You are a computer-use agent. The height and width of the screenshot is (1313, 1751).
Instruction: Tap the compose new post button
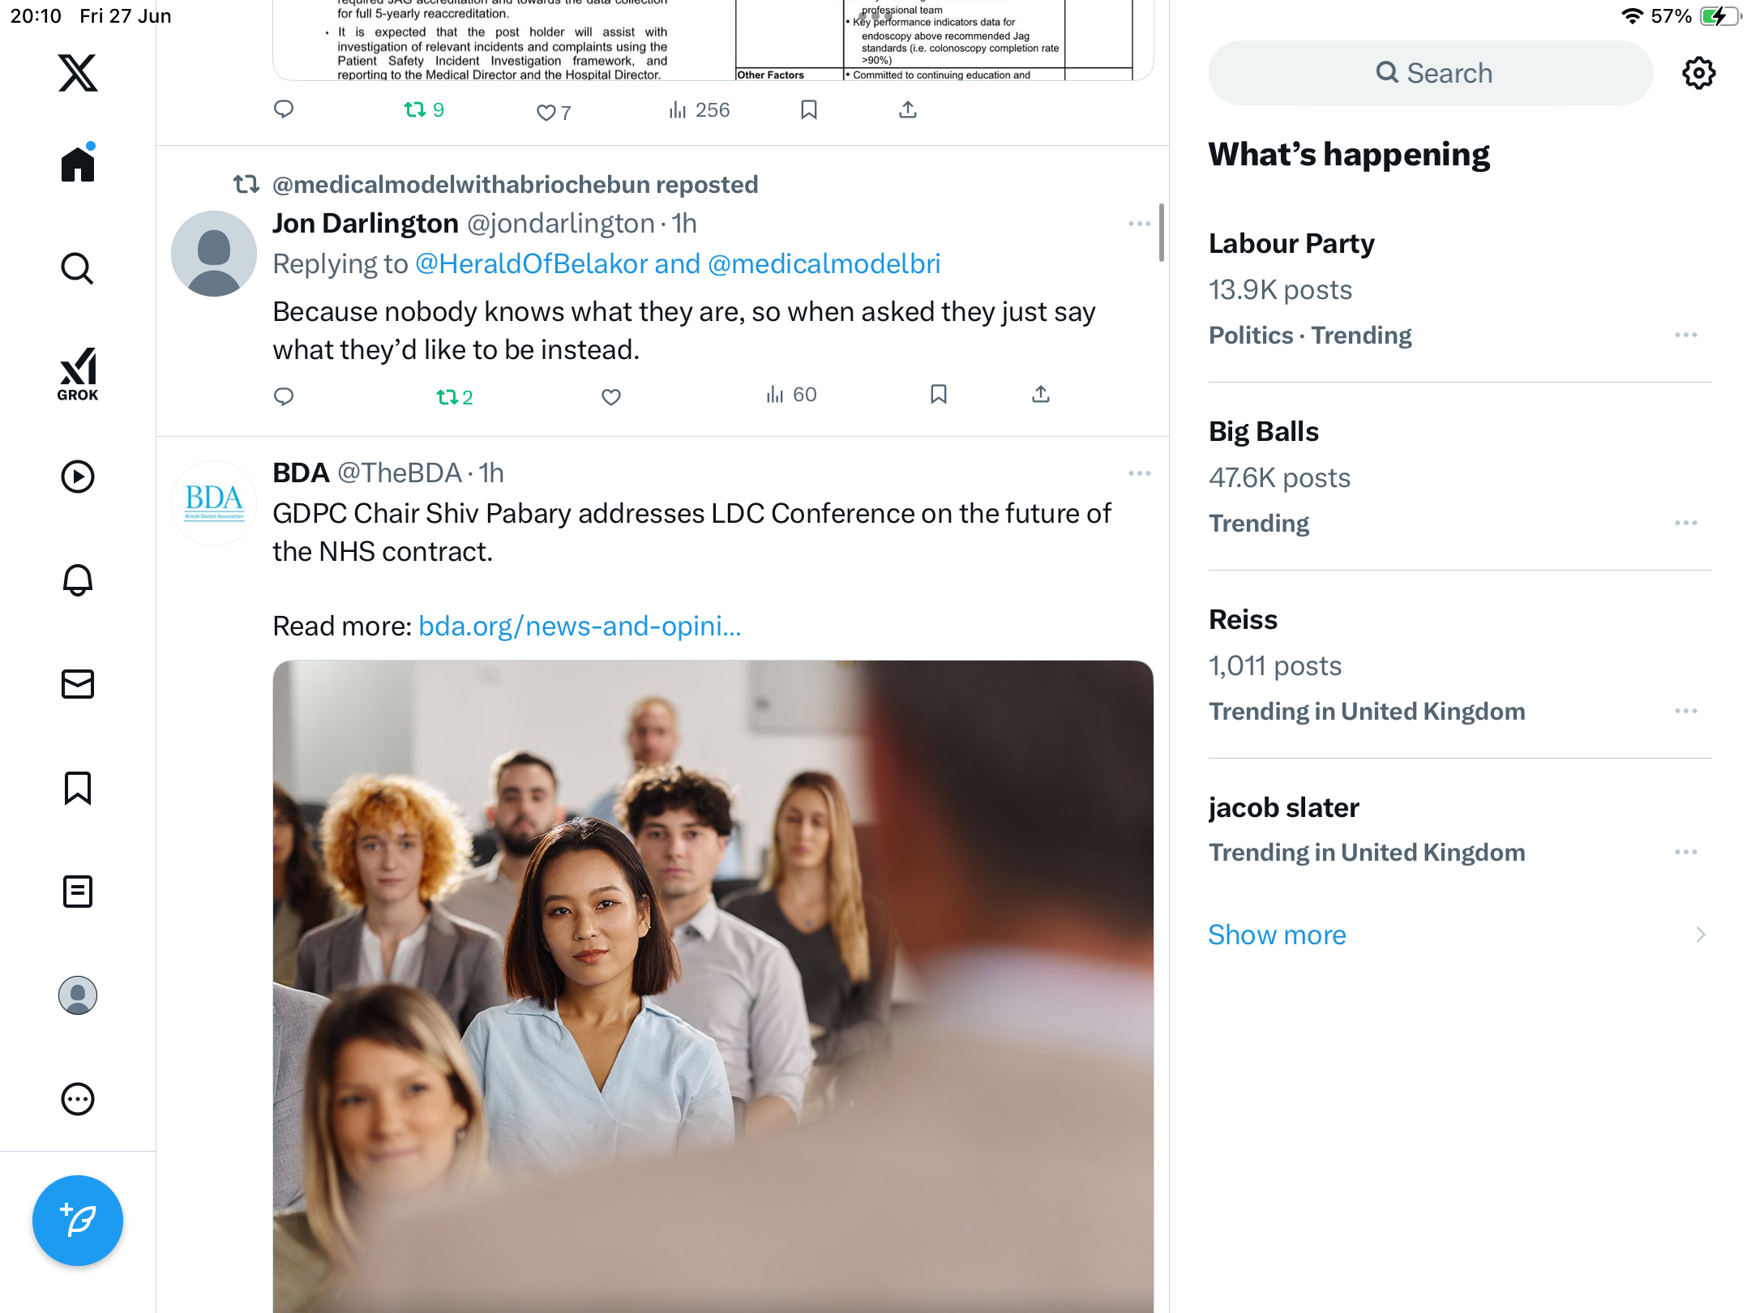pos(78,1221)
